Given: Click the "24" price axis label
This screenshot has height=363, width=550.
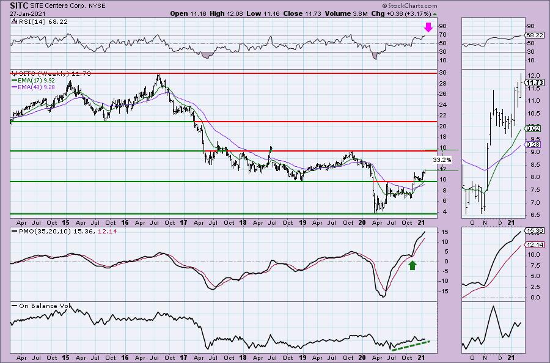Looking at the screenshot, I should 444,105.
